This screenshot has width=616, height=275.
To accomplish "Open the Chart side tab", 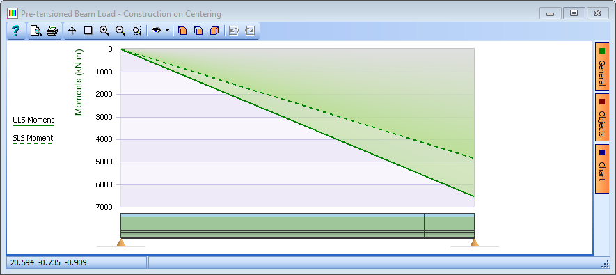I will [x=602, y=169].
